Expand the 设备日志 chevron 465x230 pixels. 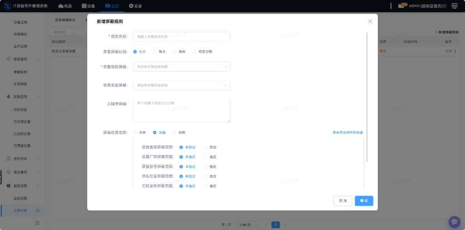point(38,159)
